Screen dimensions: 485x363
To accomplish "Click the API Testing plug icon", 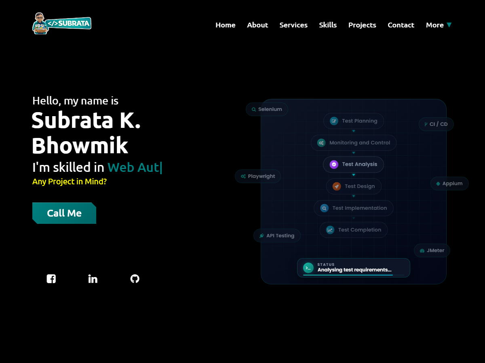I will [x=262, y=236].
